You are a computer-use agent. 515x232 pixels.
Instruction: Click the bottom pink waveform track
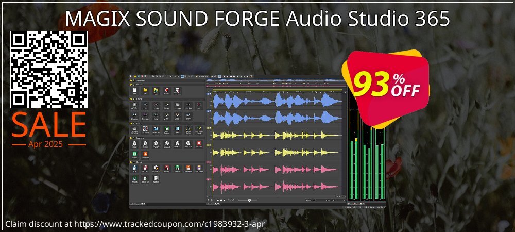click(278, 187)
